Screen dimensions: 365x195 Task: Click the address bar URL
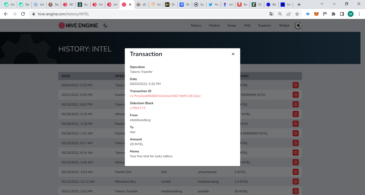[x=63, y=14]
